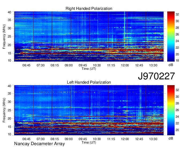Click "06:45" tick on right-handed plot time axis

[26, 65]
